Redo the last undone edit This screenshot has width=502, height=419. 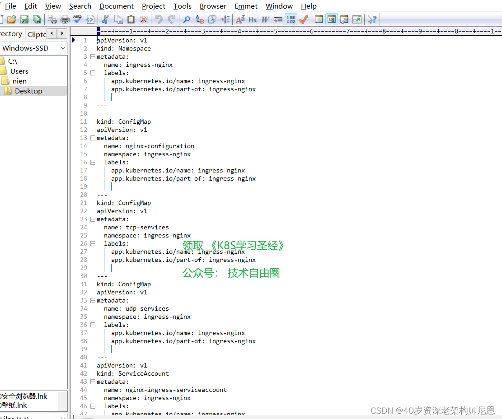[x=172, y=19]
